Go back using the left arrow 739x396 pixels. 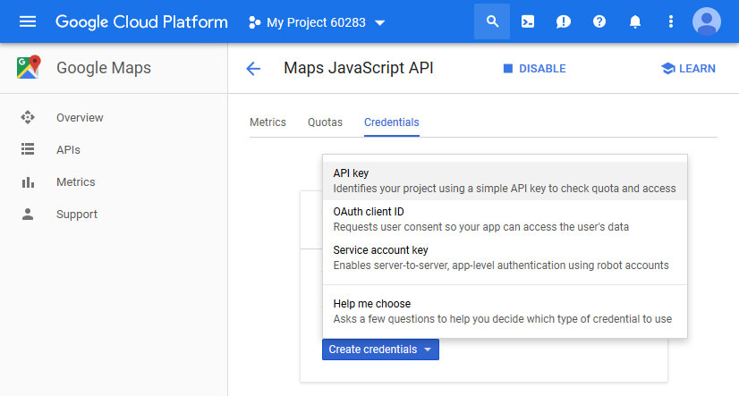[253, 69]
